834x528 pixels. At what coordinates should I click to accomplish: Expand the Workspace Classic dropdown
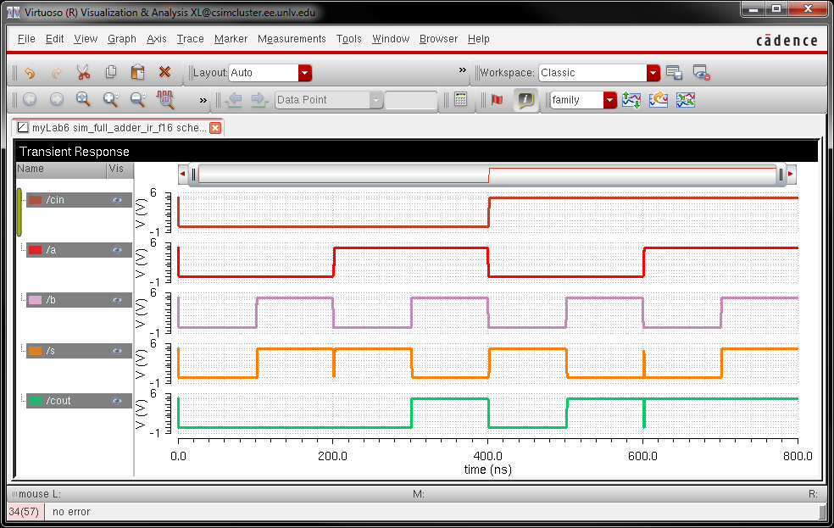[653, 73]
